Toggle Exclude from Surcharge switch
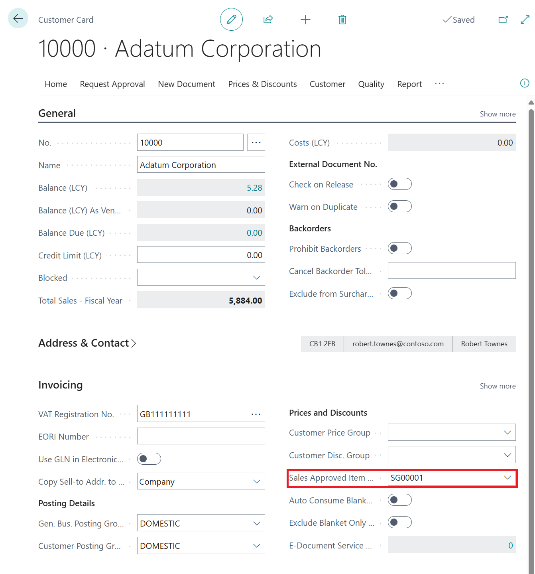 coord(400,293)
